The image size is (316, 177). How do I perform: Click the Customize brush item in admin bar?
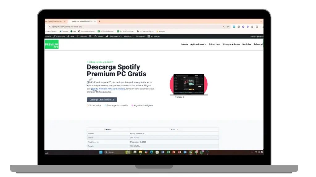pos(59,36)
